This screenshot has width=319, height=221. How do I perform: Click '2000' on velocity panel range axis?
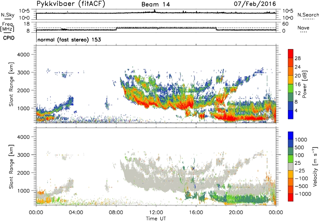click(23, 173)
